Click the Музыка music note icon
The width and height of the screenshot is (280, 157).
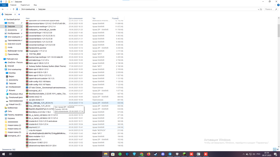pos(7,90)
